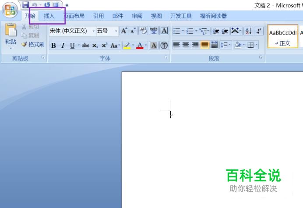
Task: Toggle italic formatting
Action: pos(63,46)
